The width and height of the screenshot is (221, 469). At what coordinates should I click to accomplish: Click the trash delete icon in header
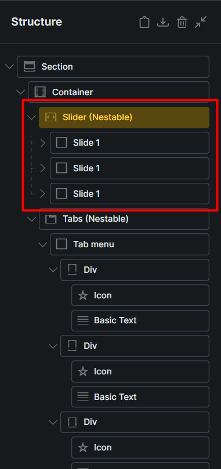(182, 23)
